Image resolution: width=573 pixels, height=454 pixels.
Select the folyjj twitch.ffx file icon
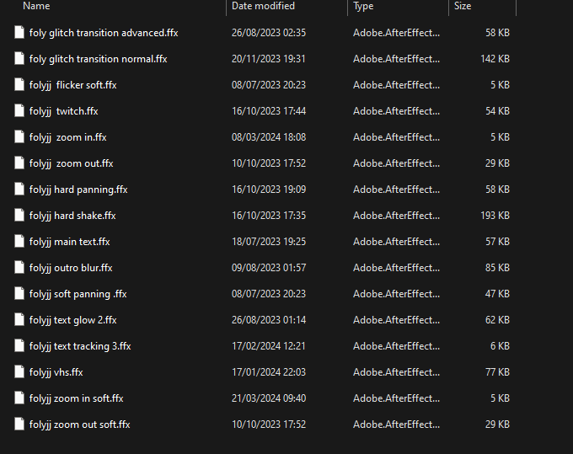click(19, 110)
